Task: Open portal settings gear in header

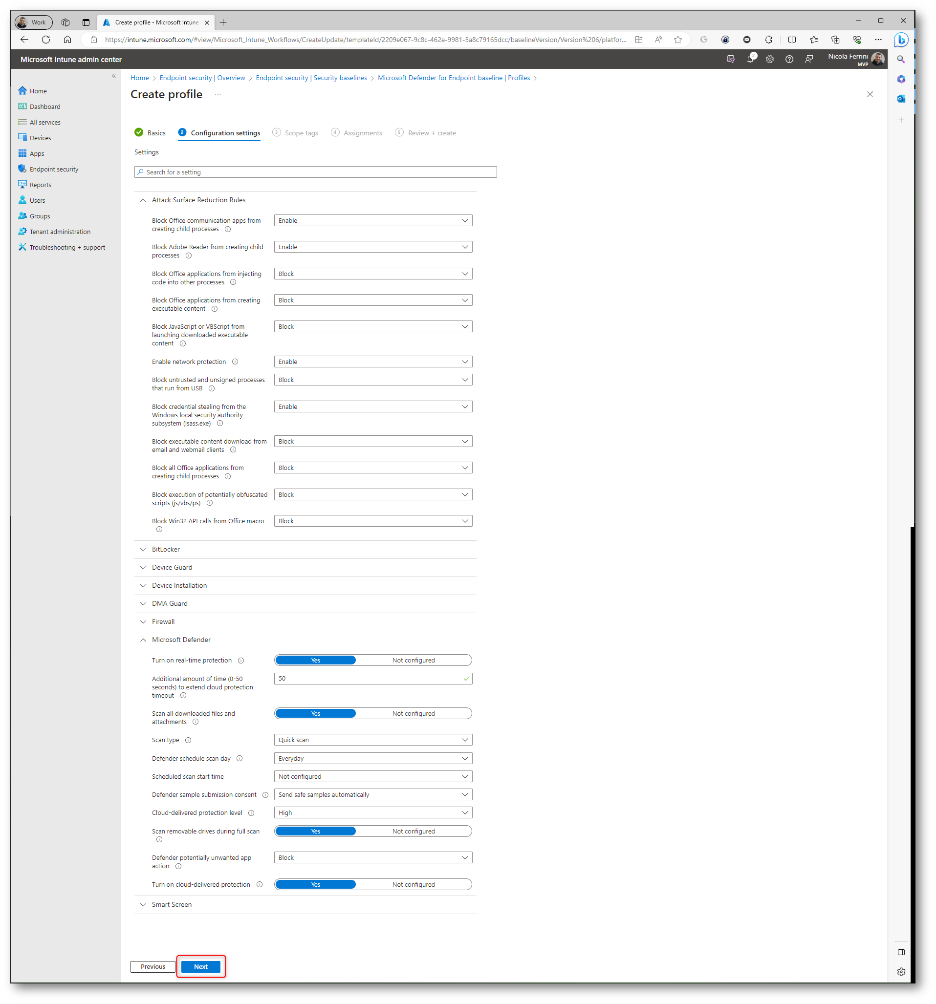Action: click(x=769, y=59)
